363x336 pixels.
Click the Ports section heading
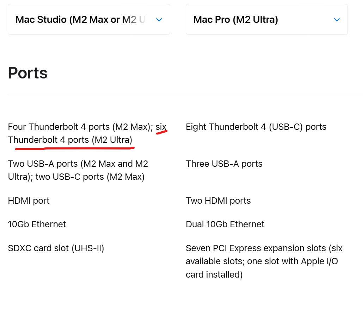coord(28,73)
